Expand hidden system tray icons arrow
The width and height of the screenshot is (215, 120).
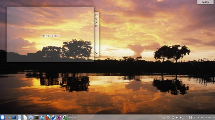click(199, 117)
